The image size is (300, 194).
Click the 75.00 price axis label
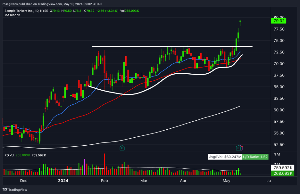click(279, 41)
